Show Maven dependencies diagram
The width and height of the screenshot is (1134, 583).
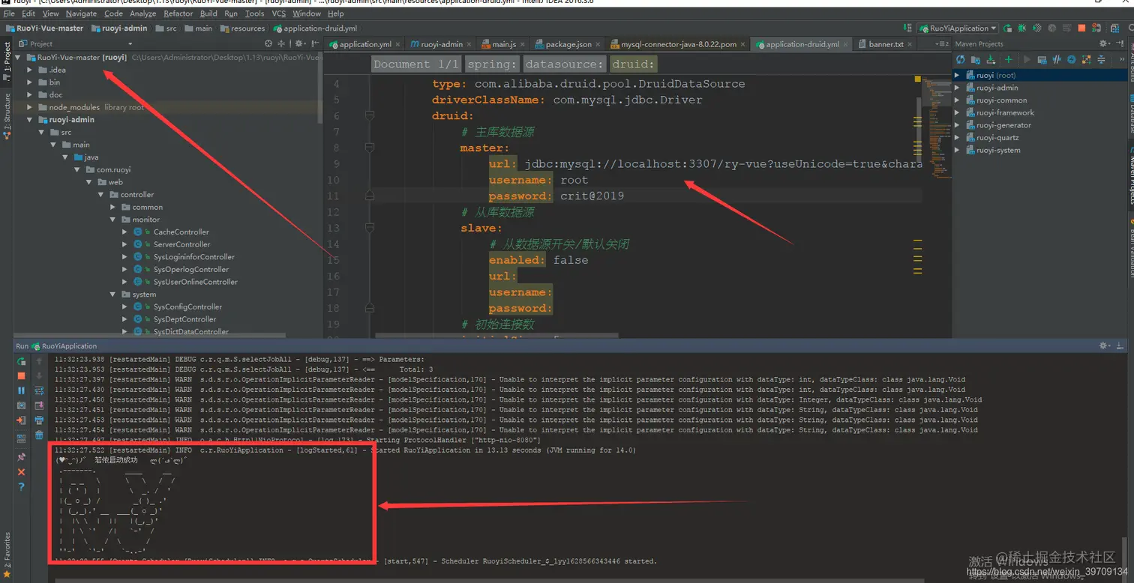[x=1086, y=59]
